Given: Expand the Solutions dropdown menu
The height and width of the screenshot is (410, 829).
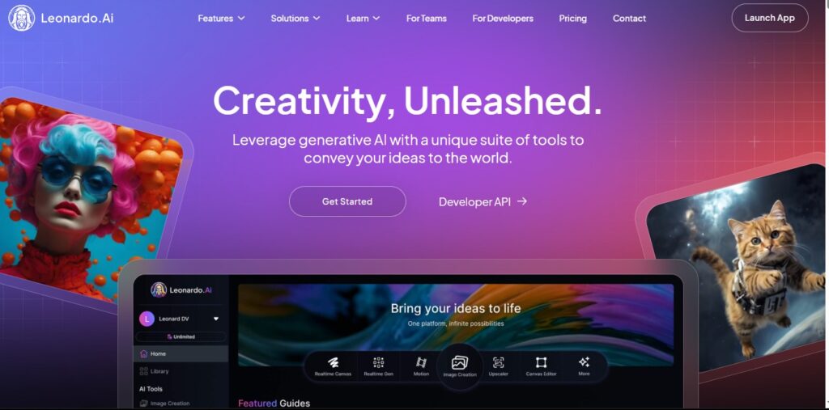Looking at the screenshot, I should (295, 18).
